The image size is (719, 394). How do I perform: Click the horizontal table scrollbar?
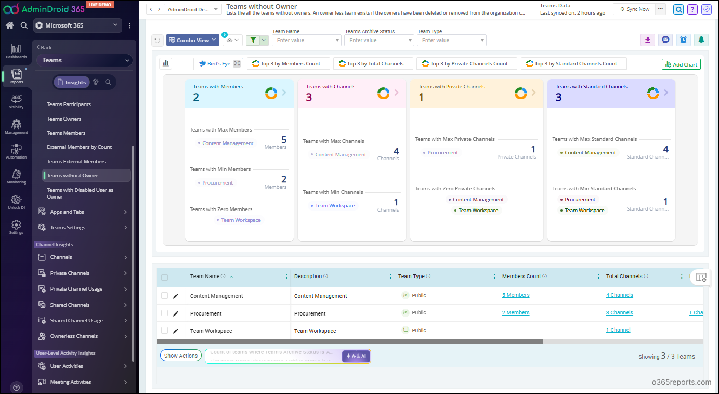[x=349, y=342]
